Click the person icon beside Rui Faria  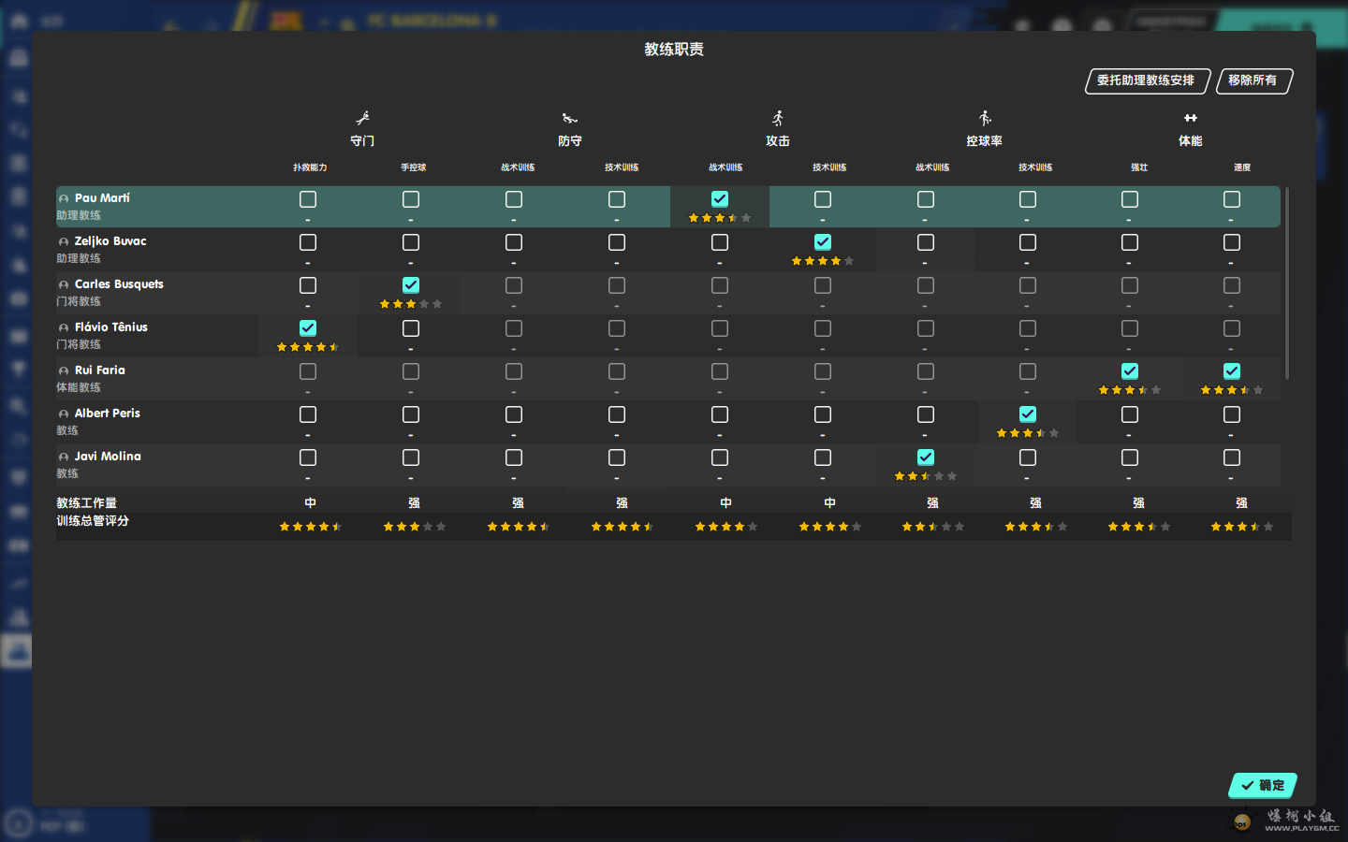(x=64, y=371)
